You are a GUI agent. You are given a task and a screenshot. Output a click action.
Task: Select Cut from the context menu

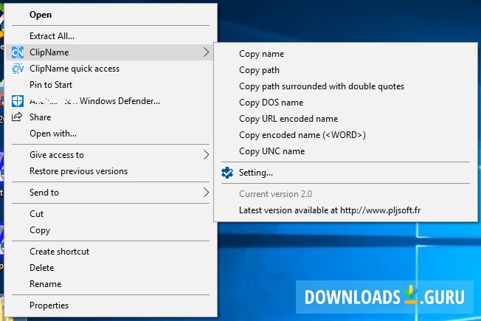pyautogui.click(x=111, y=213)
